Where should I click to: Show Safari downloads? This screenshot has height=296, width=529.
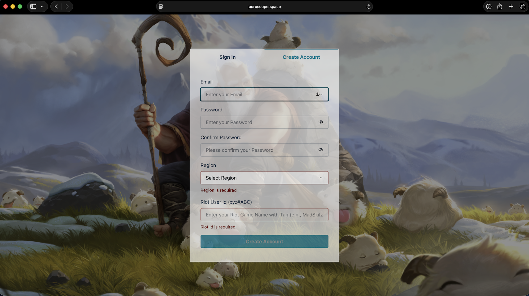click(489, 6)
